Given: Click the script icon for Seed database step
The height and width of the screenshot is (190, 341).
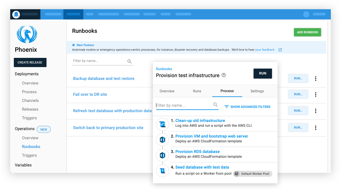Looking at the screenshot, I should click(163, 171).
